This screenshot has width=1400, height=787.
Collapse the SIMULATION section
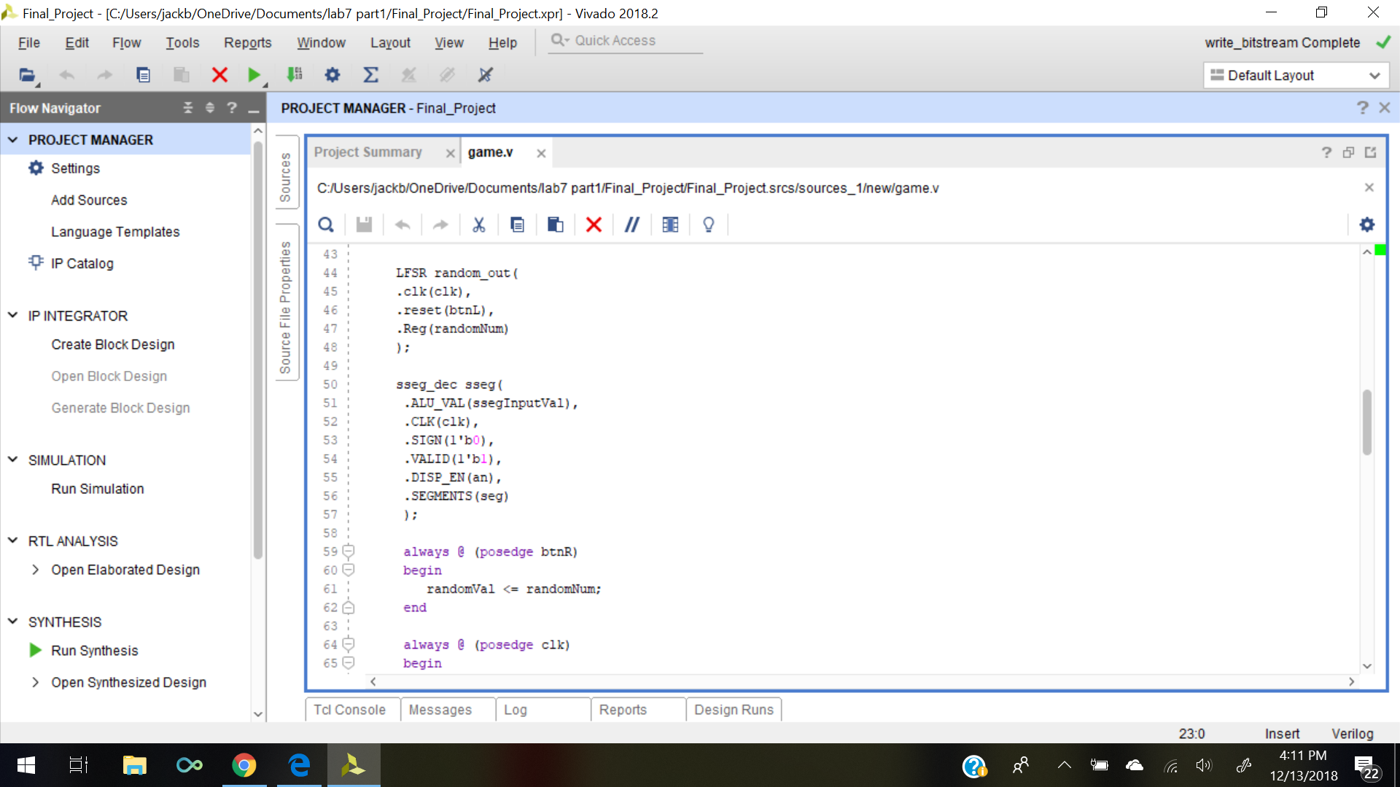pos(12,460)
